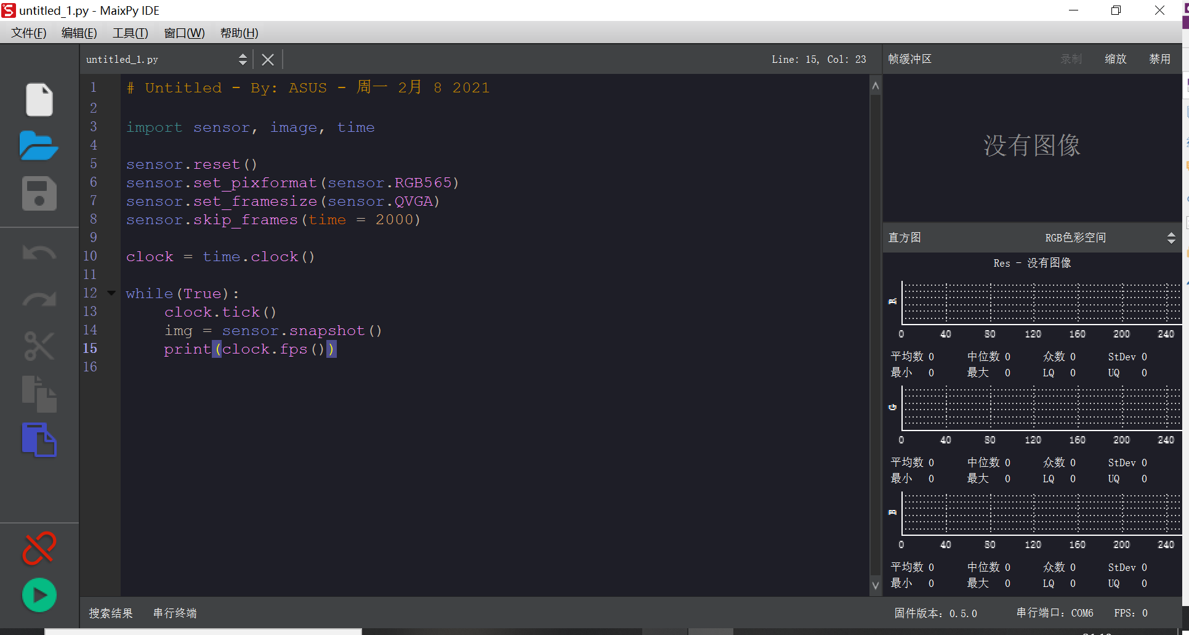Click the 禁用 disable button

(x=1160, y=59)
